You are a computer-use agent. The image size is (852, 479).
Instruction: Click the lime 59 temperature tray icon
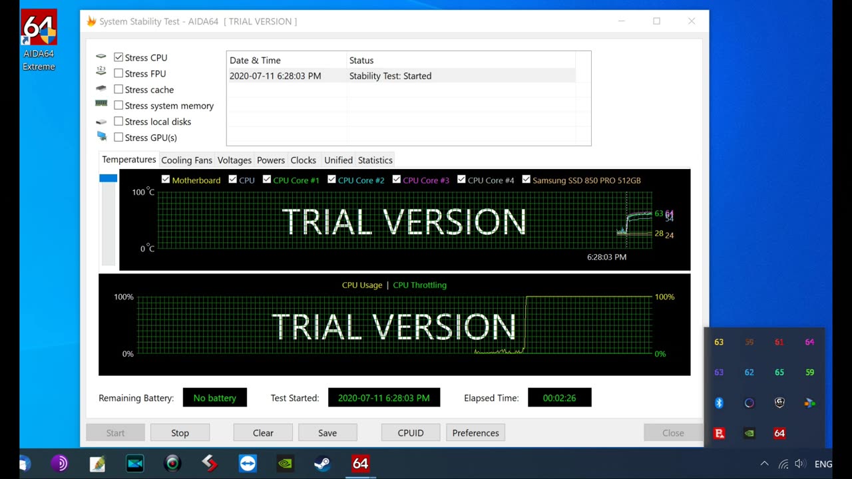809,373
